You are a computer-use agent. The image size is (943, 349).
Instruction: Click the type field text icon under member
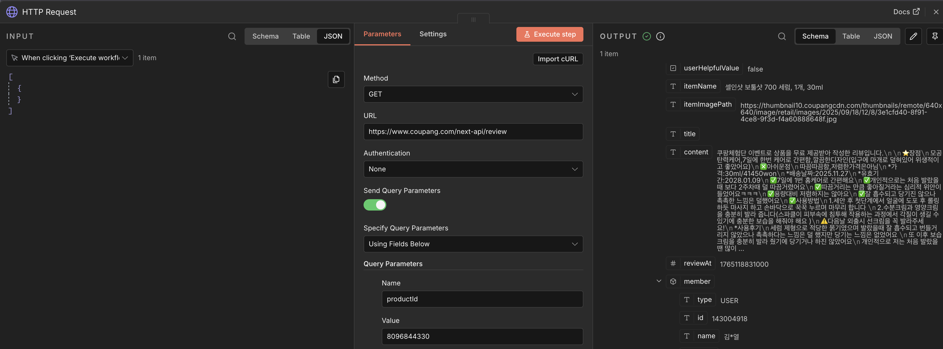(687, 300)
